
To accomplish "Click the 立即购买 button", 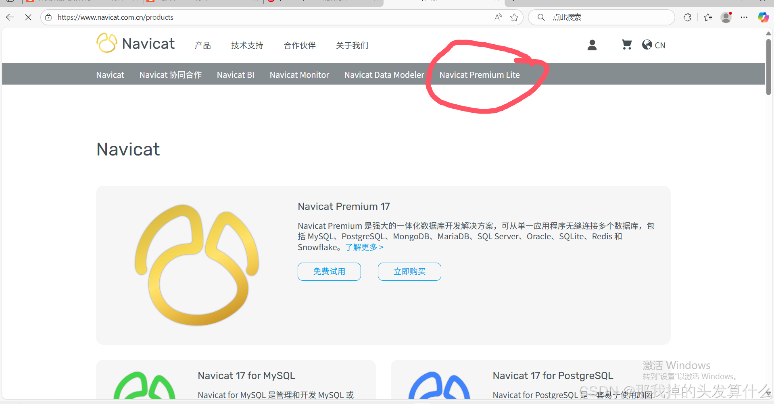I will pyautogui.click(x=409, y=271).
